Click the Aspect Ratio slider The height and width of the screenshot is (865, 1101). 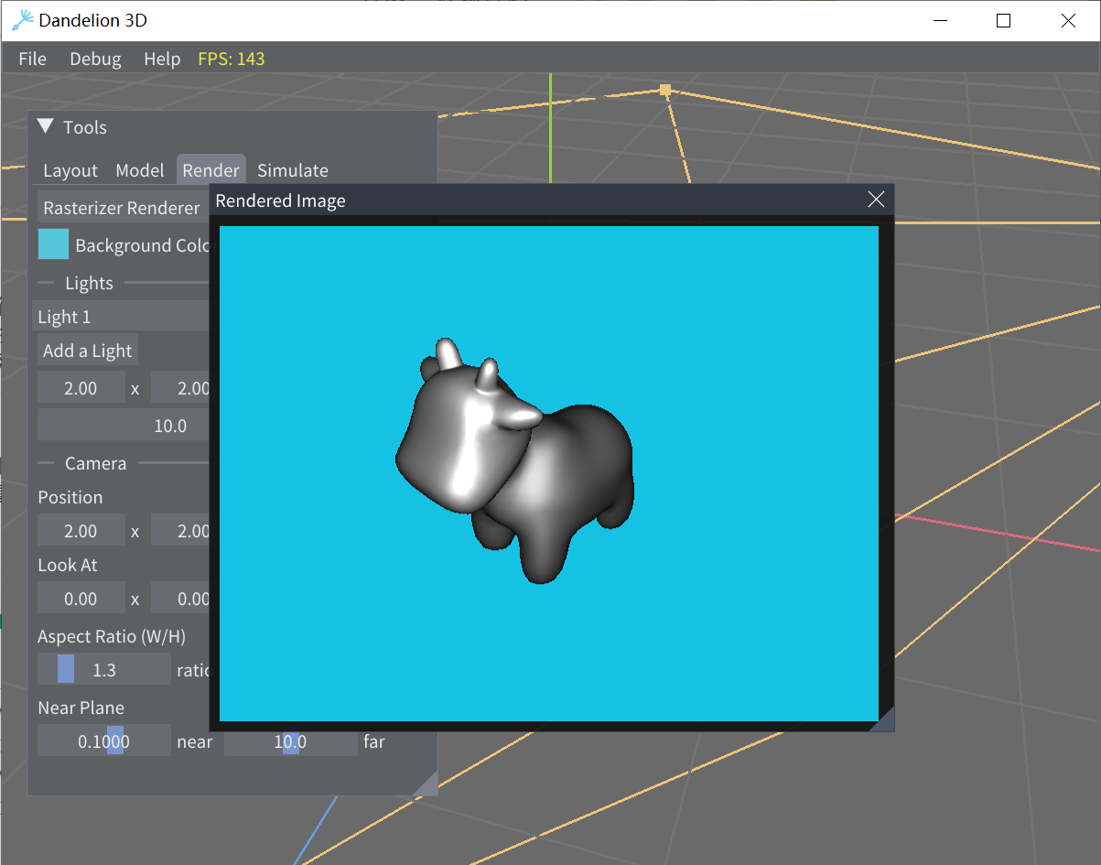[104, 670]
